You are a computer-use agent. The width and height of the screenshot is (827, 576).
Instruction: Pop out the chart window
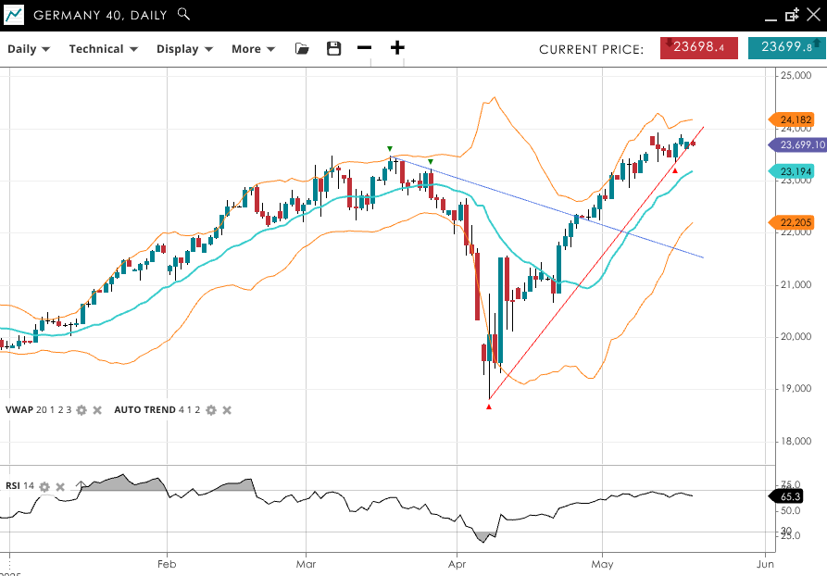(x=792, y=15)
